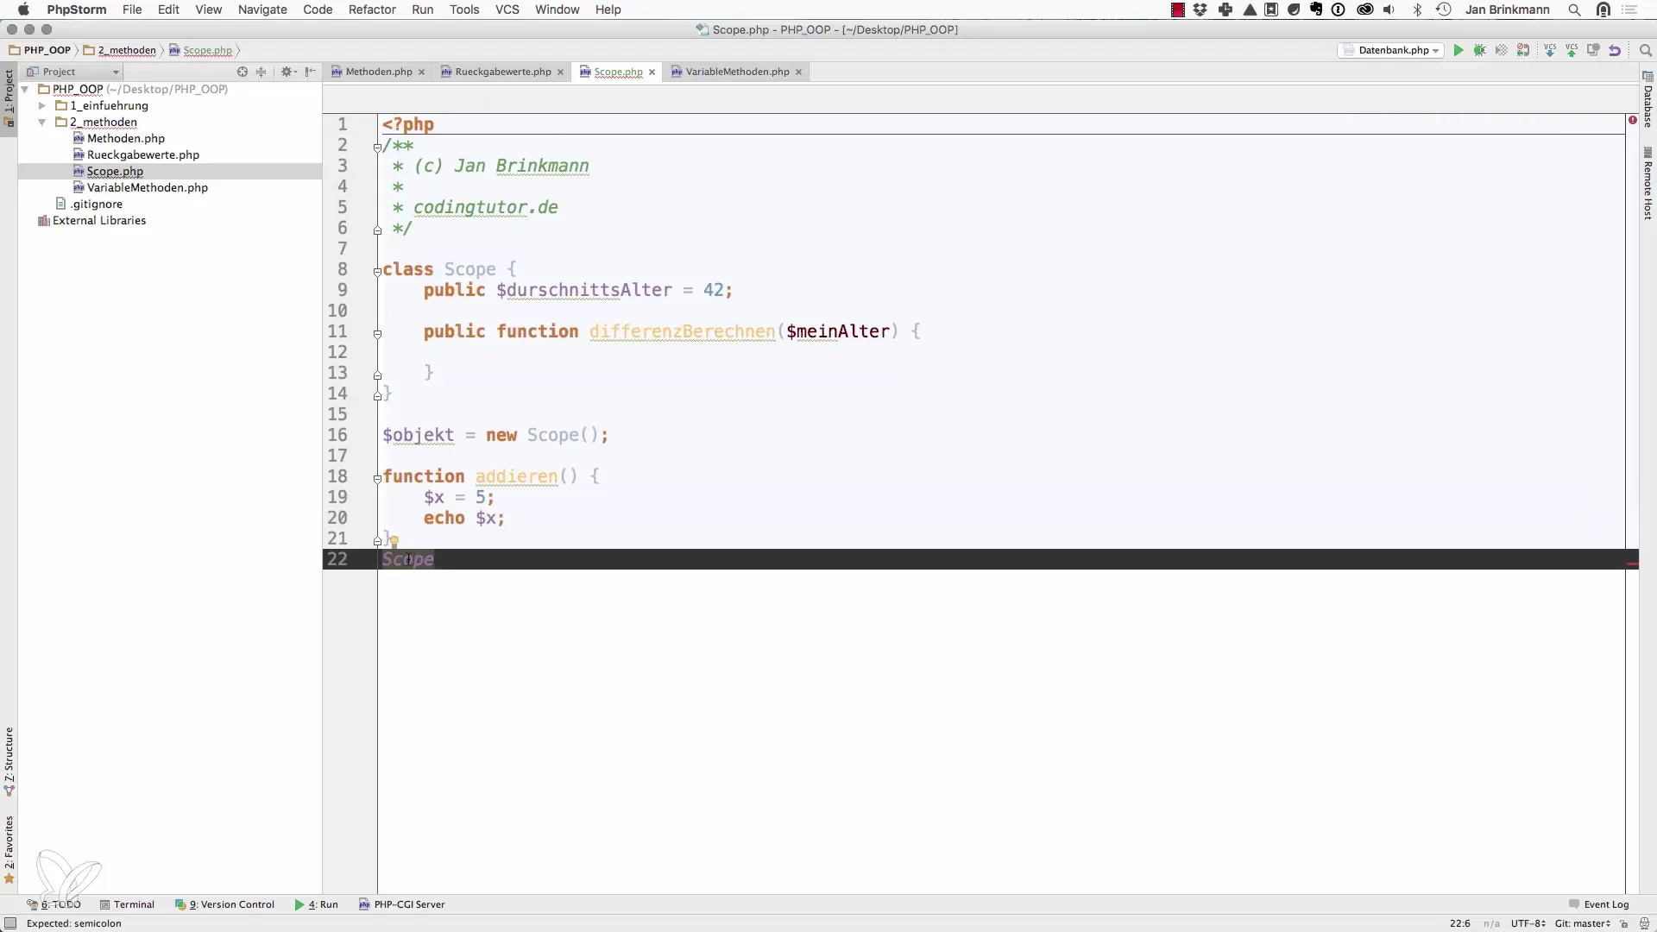Toggle the Structure tool window on left edge

(x=9, y=761)
